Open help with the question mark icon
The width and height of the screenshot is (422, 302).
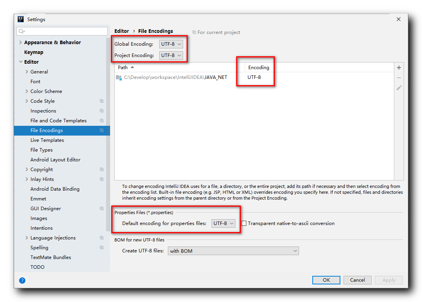(22, 281)
